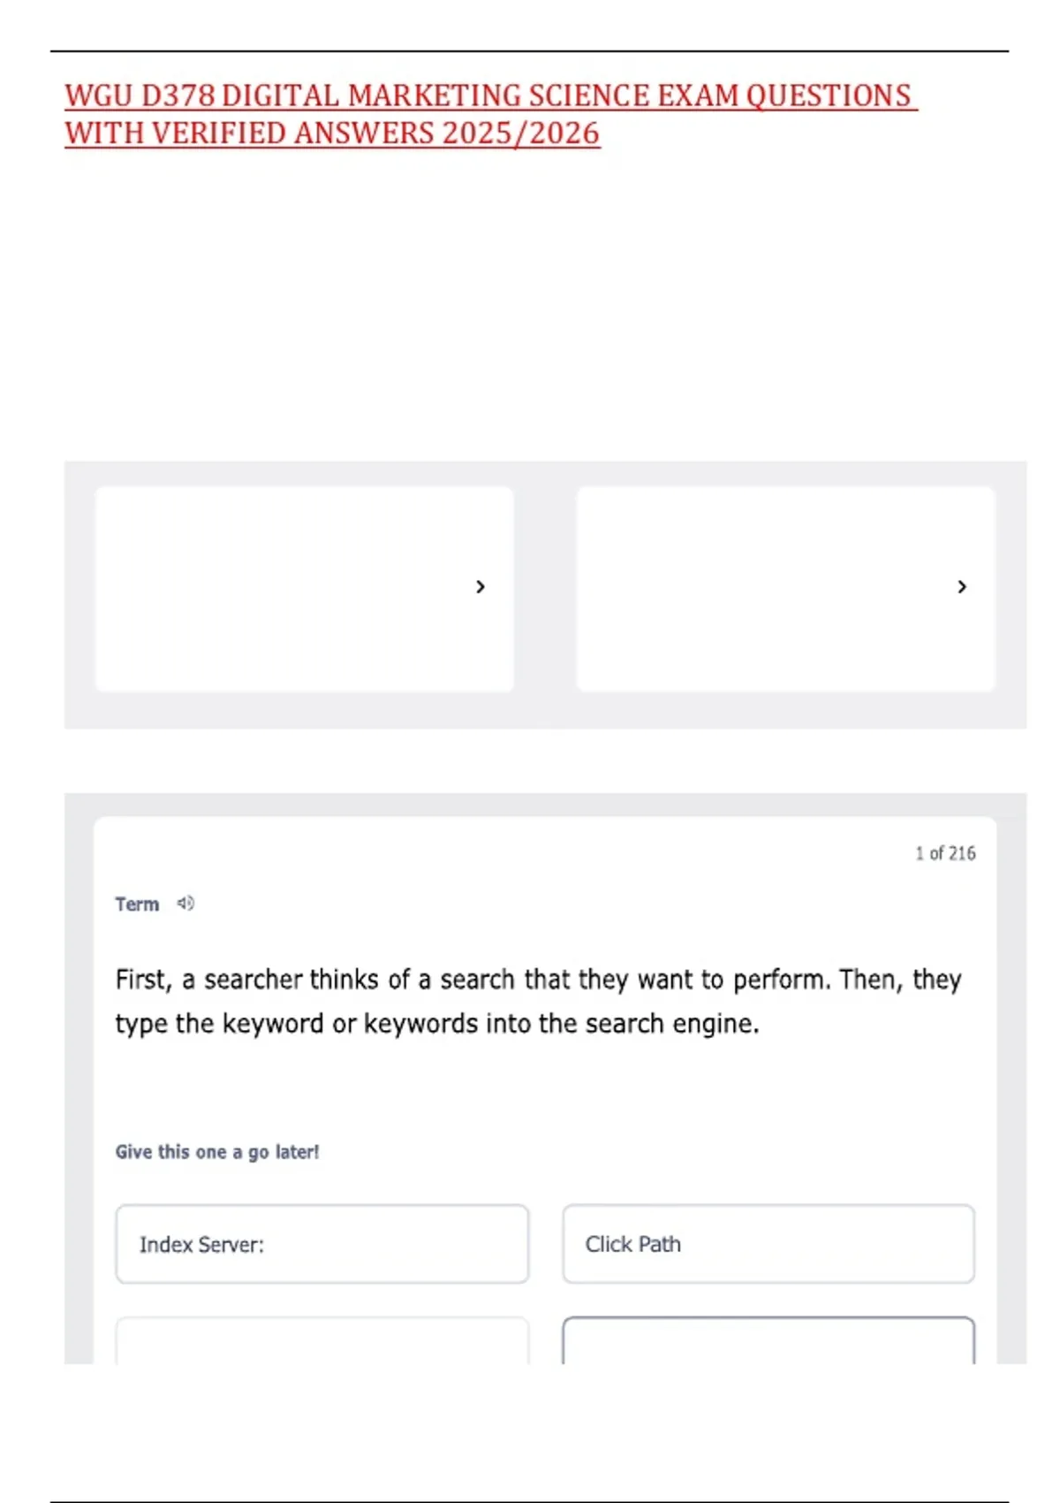Click the gray strip above the question card
Viewport: 1060px width, 1503px height.
click(x=545, y=805)
